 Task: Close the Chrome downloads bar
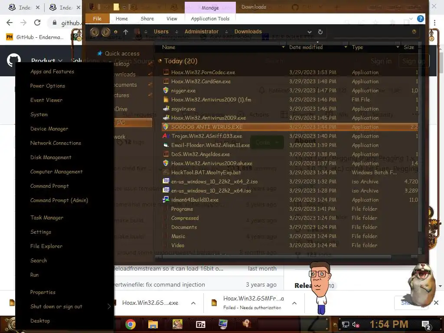tap(436, 303)
